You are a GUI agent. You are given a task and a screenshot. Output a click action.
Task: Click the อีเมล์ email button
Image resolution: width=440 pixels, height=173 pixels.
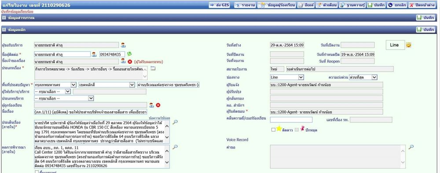[x=305, y=5]
